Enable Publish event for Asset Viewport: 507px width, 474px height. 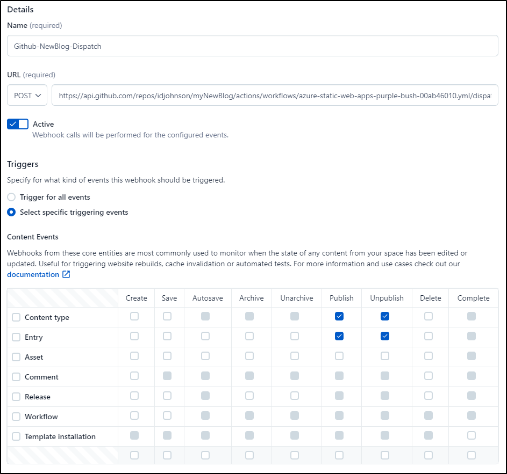339,356
